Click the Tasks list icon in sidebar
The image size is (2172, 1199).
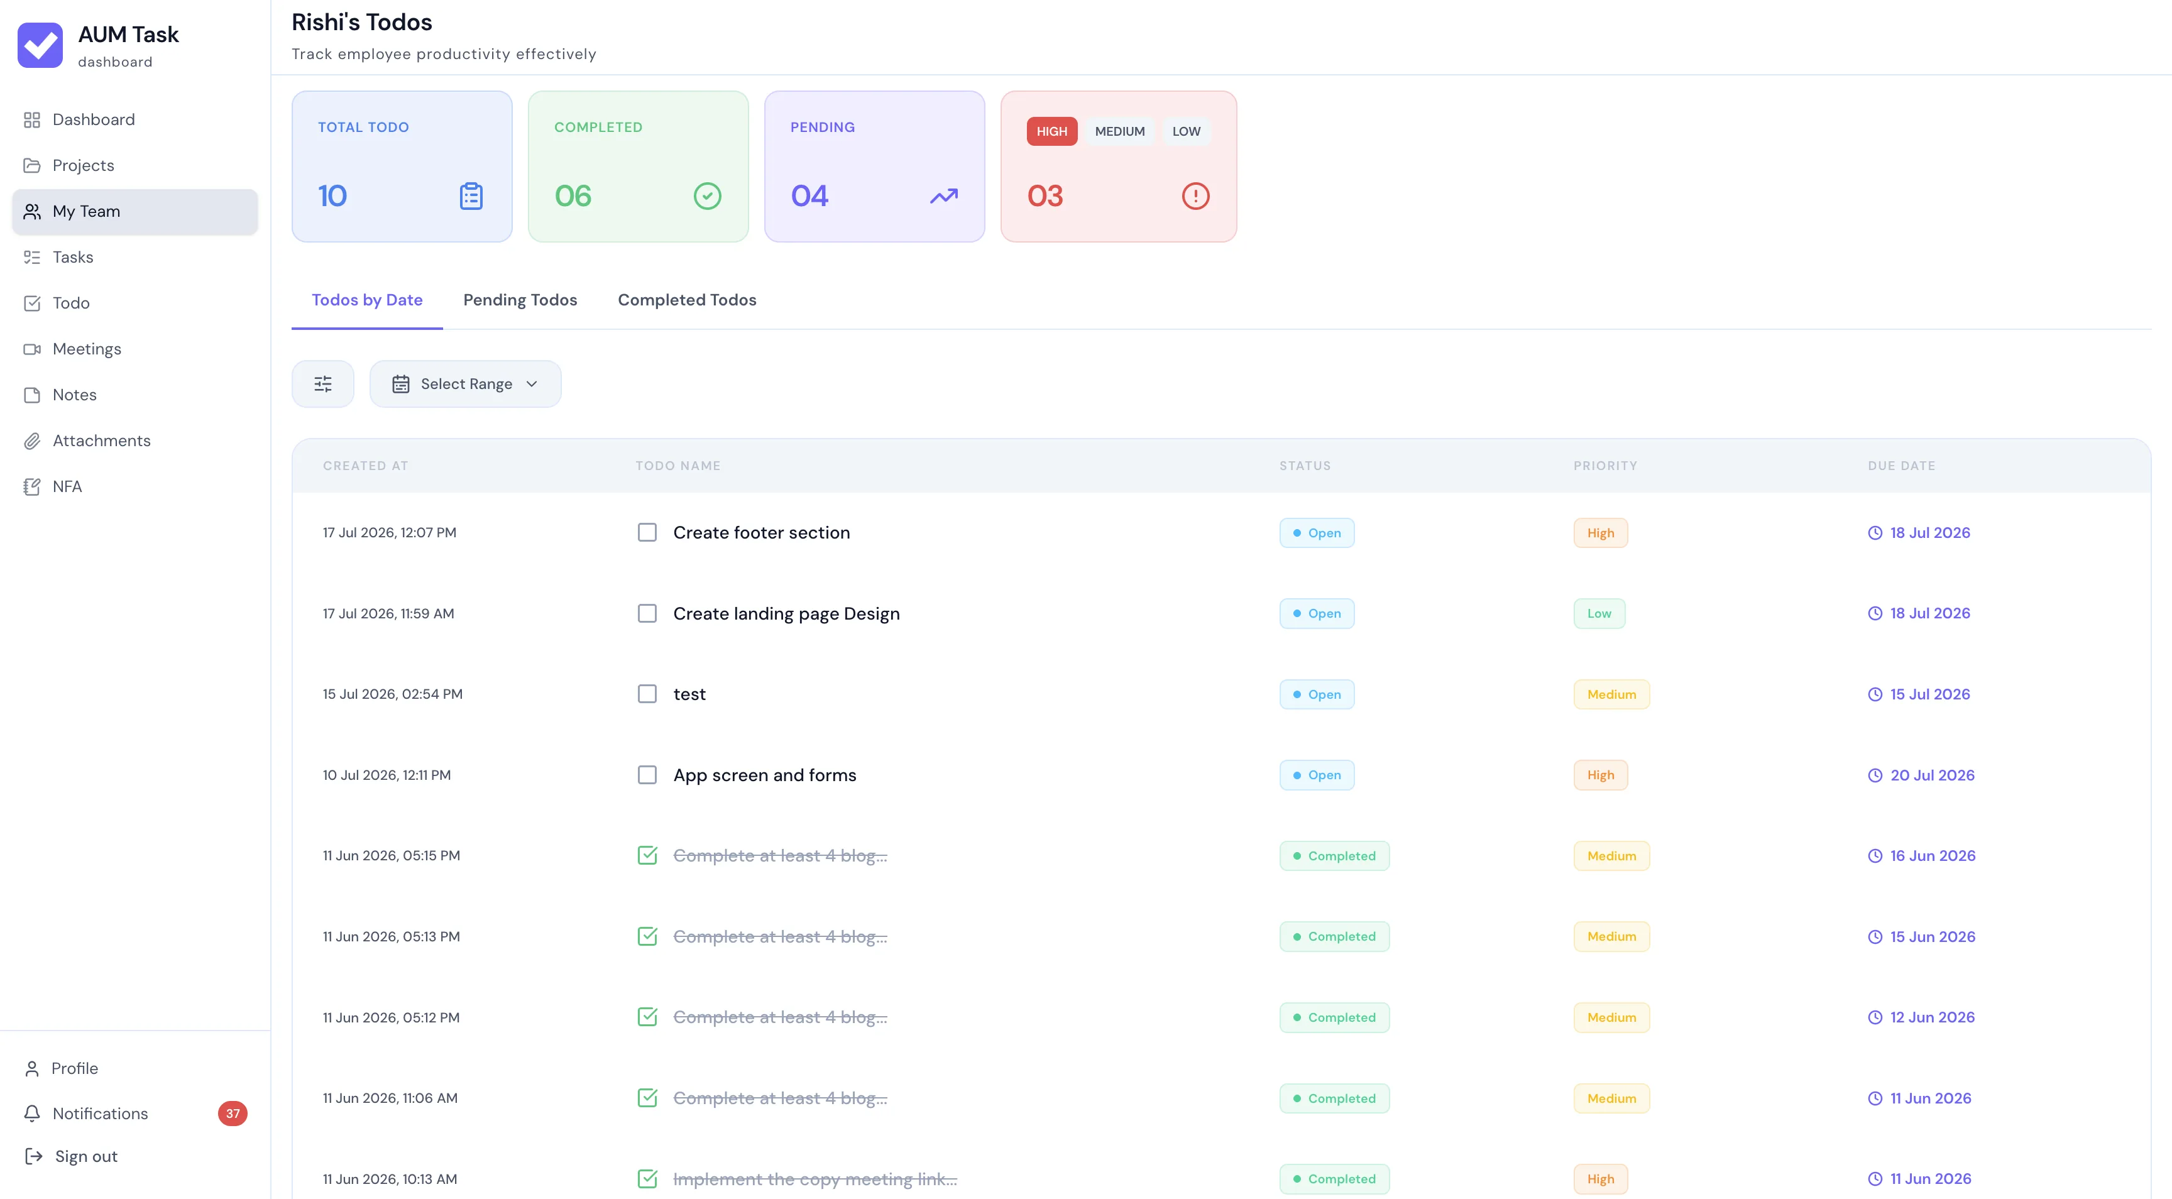click(x=32, y=257)
